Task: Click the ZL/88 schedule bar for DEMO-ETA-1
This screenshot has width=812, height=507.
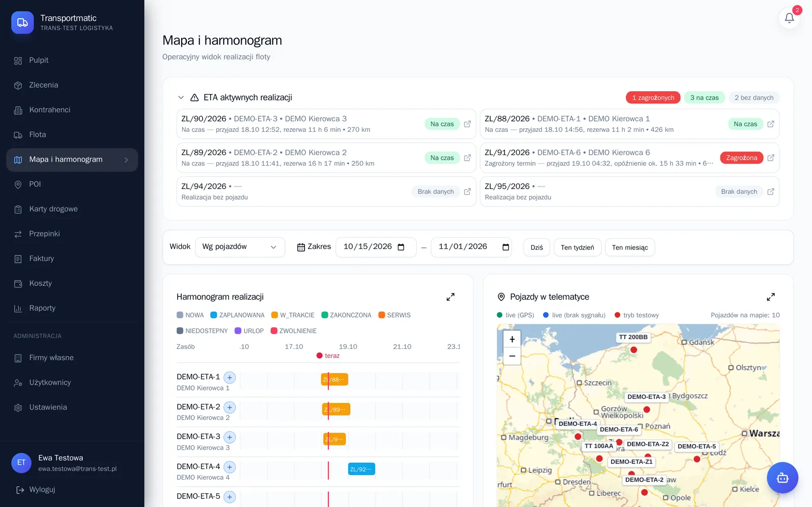Action: (x=334, y=380)
